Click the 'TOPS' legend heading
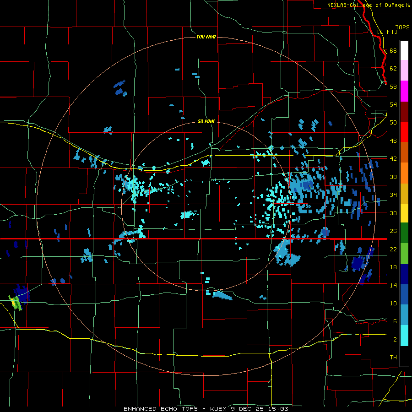This screenshot has height=412, width=412. point(402,27)
